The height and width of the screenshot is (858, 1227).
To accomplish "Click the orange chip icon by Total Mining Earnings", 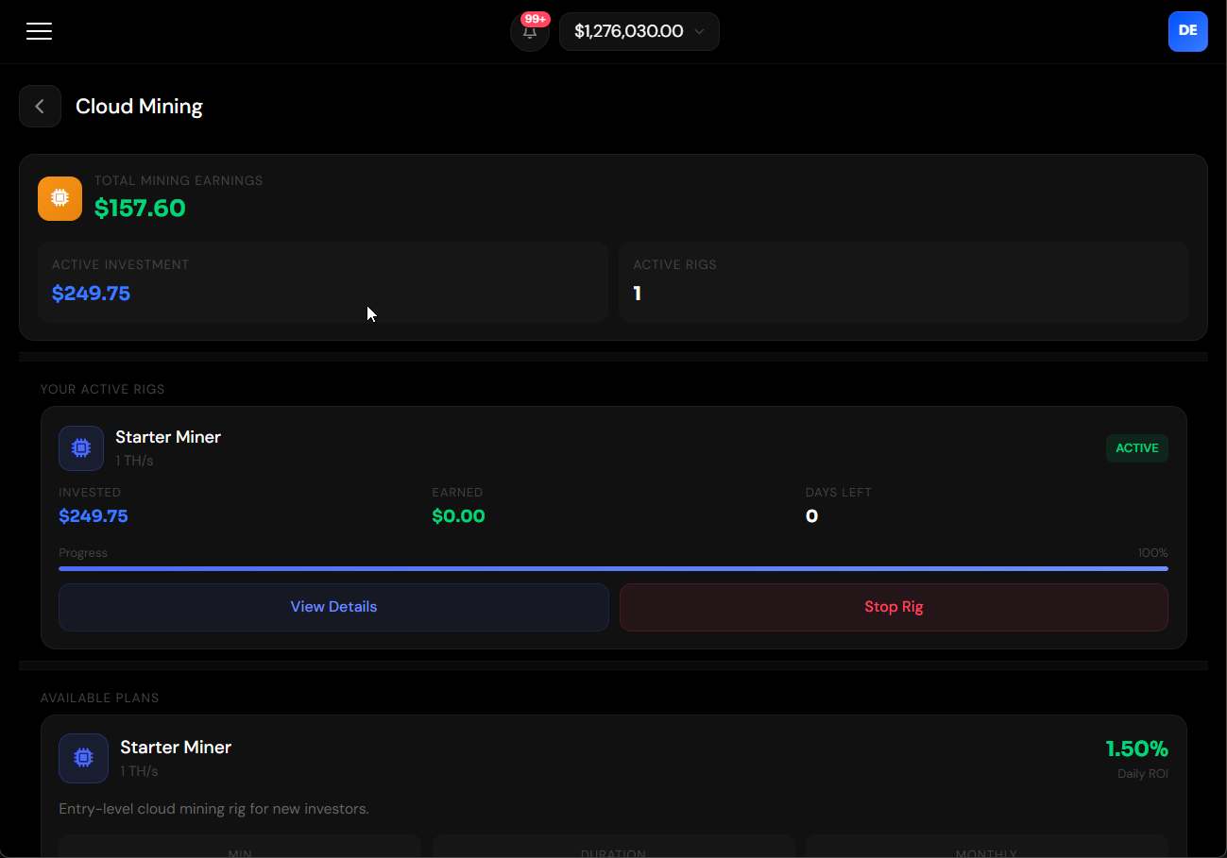I will (x=60, y=198).
